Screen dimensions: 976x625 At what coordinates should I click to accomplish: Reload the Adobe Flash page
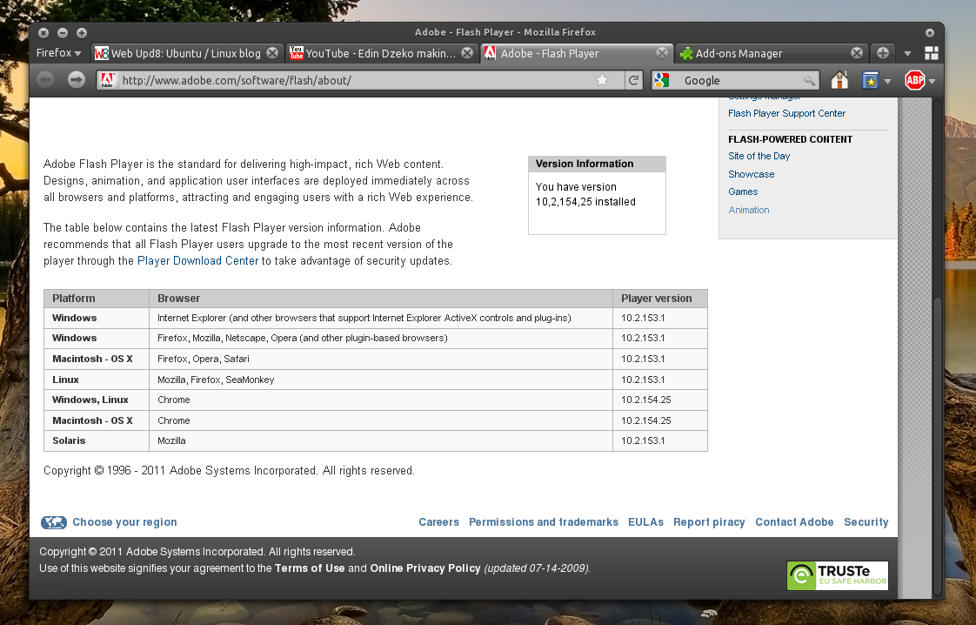click(x=633, y=80)
